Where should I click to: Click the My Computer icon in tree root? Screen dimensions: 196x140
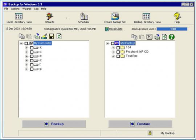[x=31, y=43]
